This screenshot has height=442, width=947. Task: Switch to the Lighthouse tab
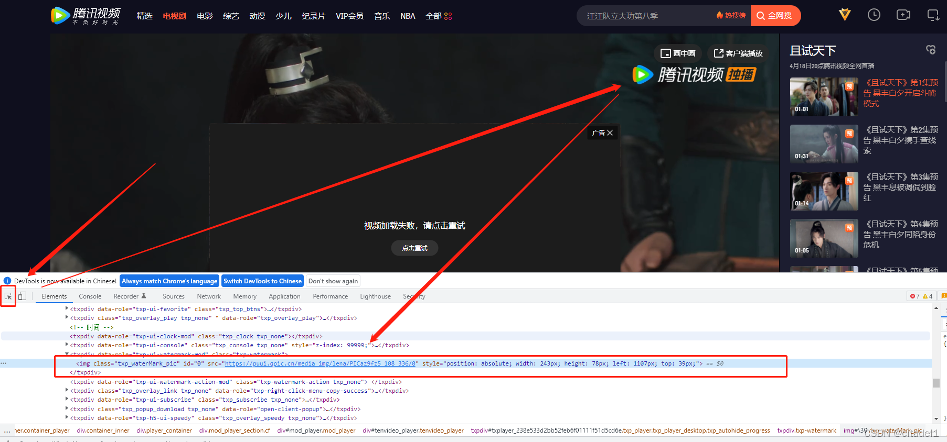coord(376,296)
